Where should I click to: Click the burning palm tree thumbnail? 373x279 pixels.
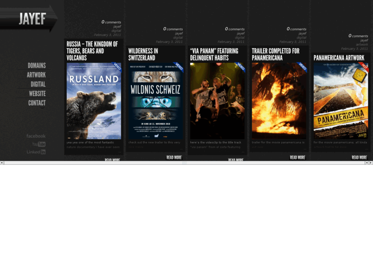(279, 101)
